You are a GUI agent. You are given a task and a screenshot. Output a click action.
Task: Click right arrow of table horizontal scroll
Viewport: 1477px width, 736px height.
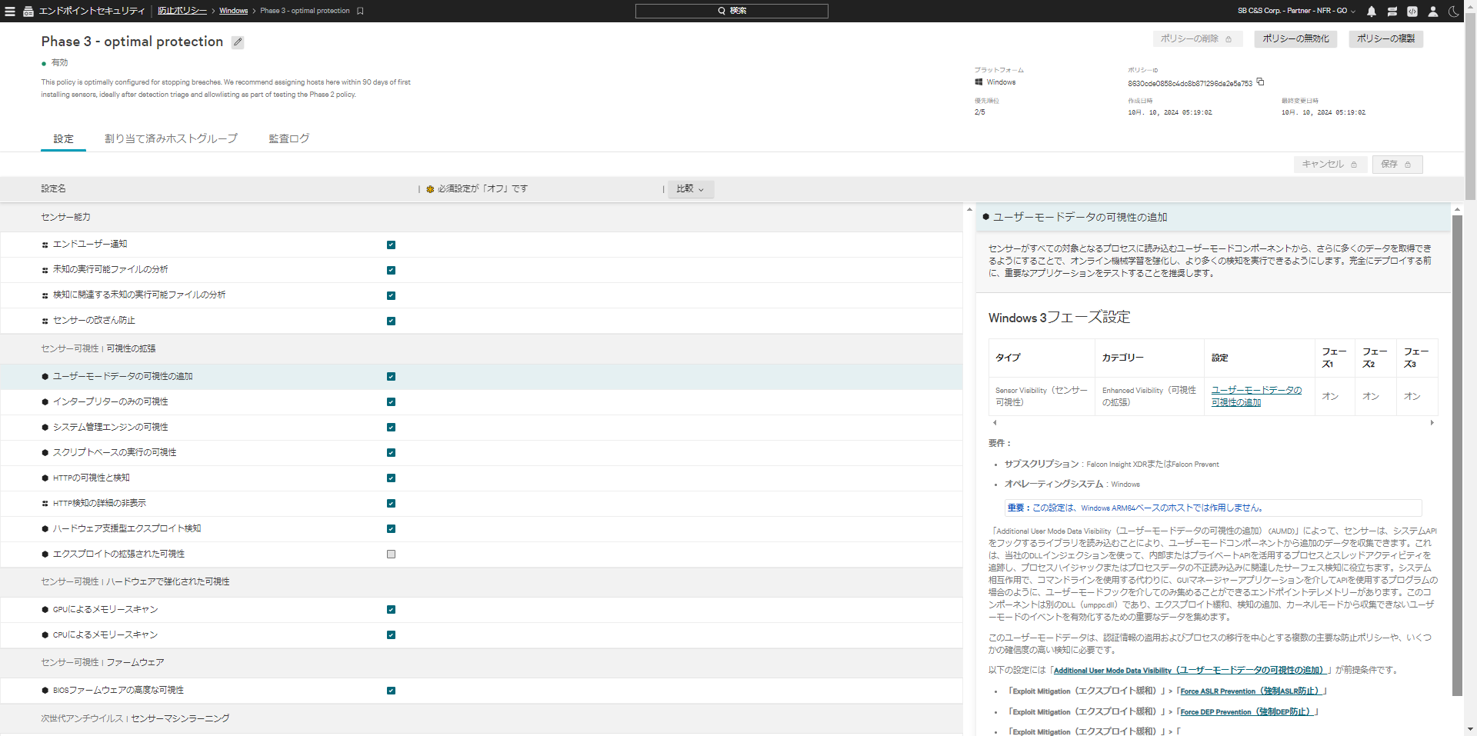tap(1432, 423)
